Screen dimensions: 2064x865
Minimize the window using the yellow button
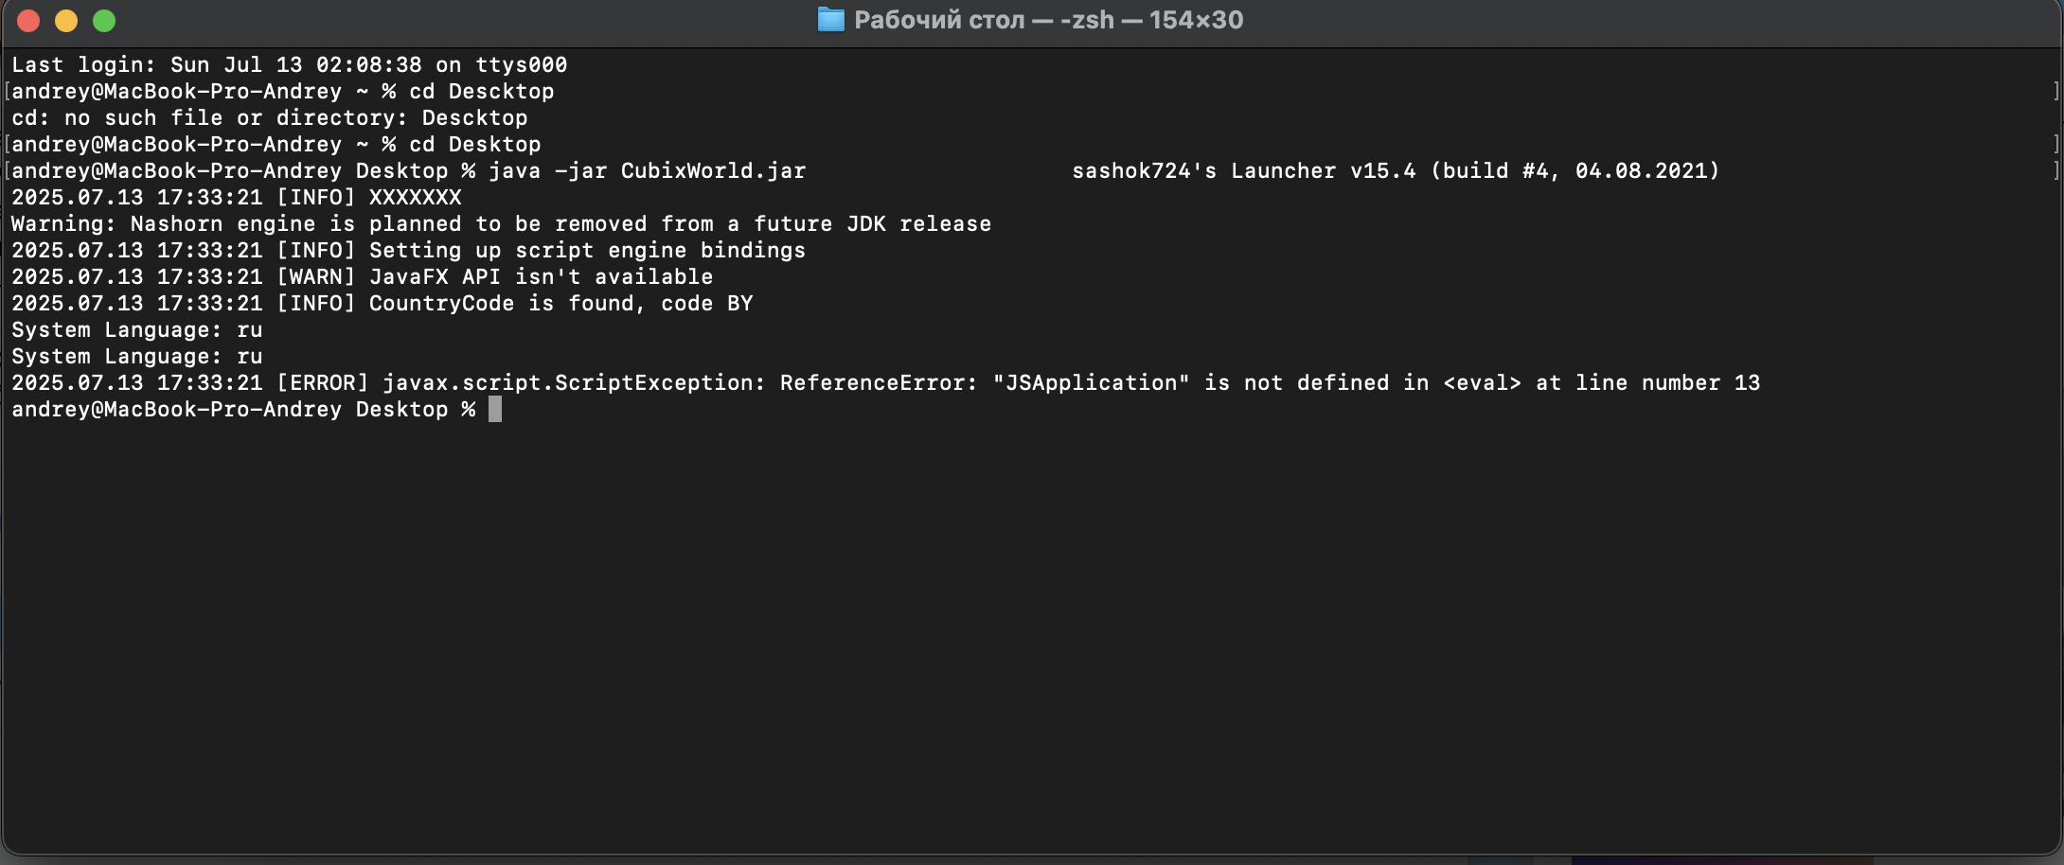click(66, 21)
